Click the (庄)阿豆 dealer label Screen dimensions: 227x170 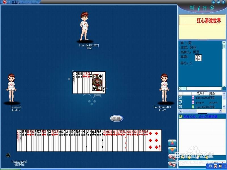[20, 165]
